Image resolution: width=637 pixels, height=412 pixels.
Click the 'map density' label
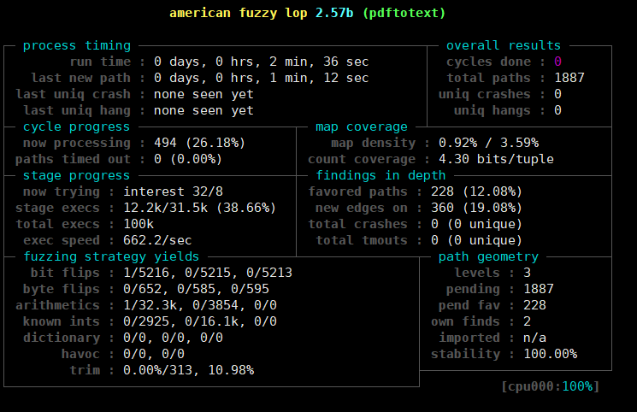374,143
